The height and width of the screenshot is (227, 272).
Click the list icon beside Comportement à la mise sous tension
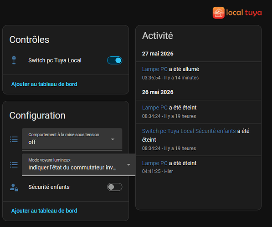point(14,139)
